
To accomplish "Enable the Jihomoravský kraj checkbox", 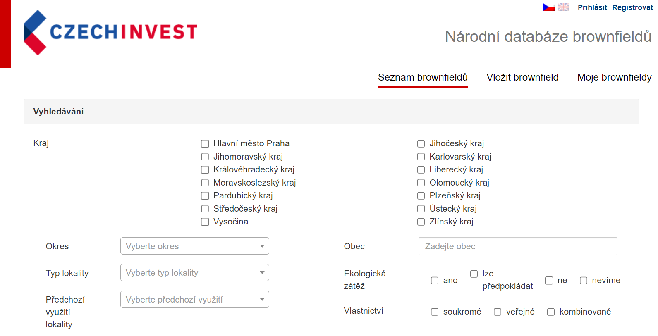I will (205, 157).
